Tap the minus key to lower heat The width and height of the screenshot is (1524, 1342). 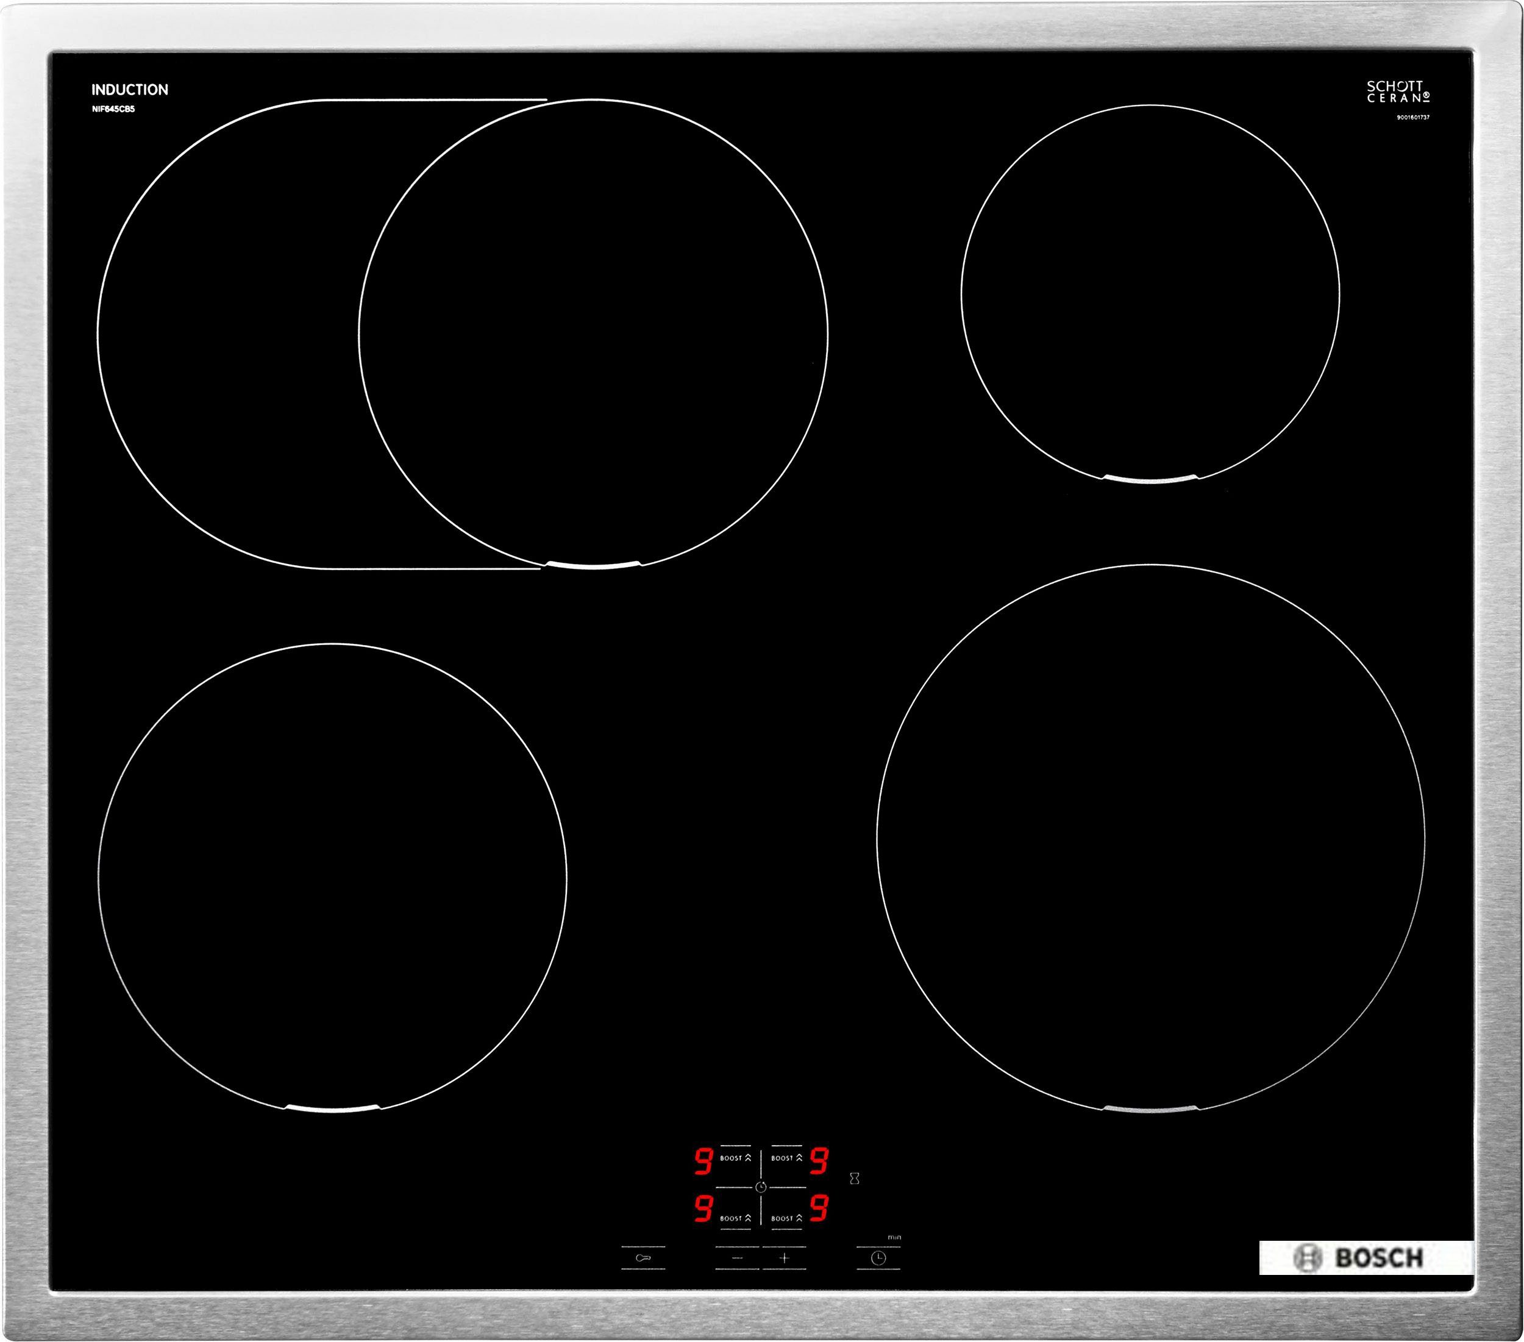click(738, 1258)
